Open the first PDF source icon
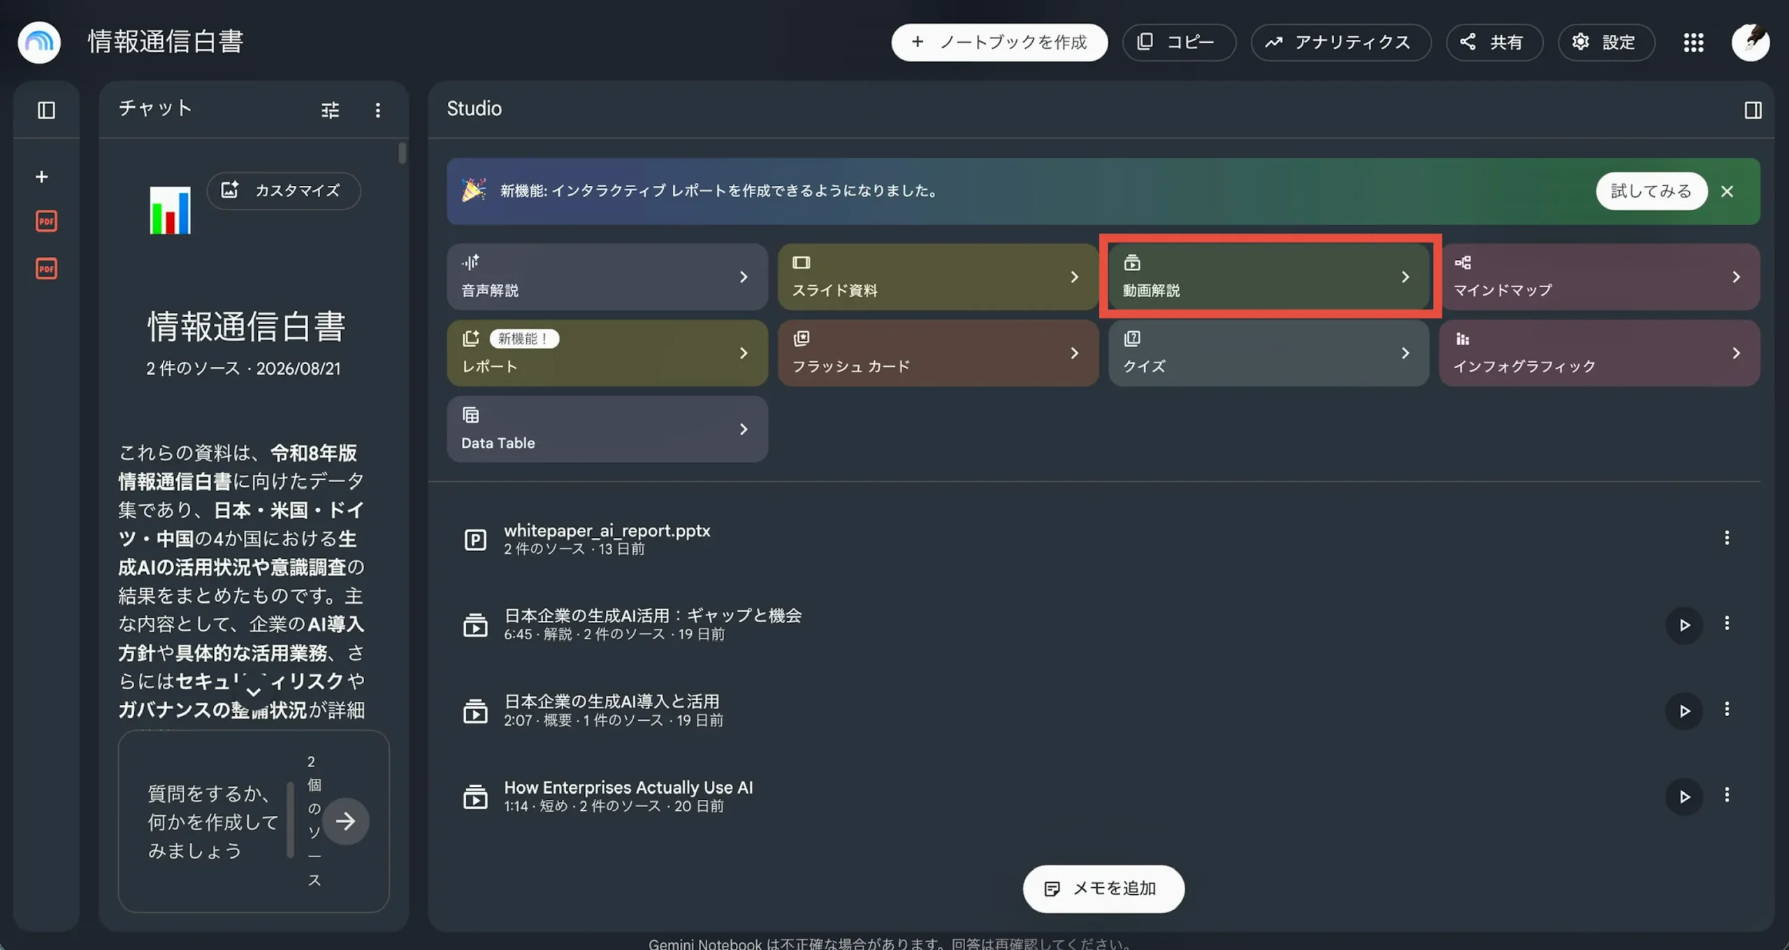Viewport: 1789px width, 950px height. (x=46, y=221)
